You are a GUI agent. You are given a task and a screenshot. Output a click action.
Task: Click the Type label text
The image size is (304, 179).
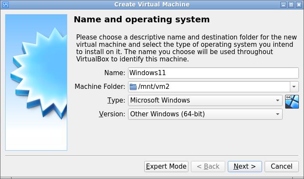[x=116, y=100]
